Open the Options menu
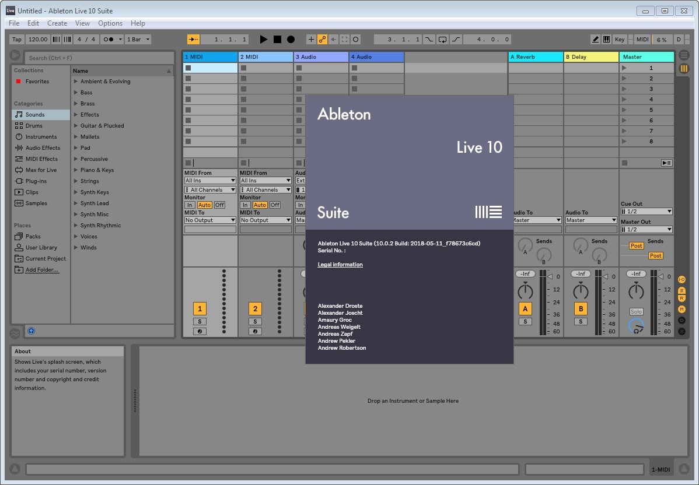This screenshot has height=485, width=699. click(x=110, y=23)
